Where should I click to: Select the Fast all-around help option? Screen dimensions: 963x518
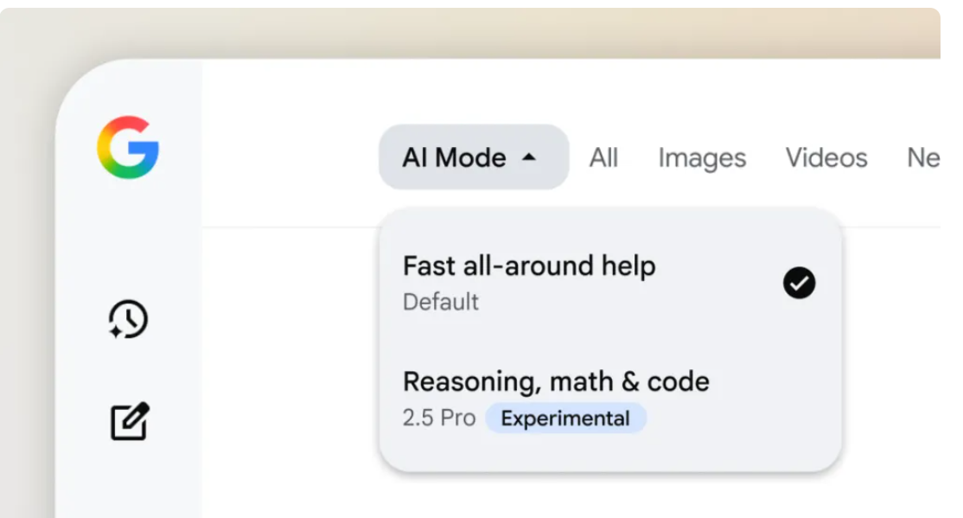coord(609,283)
